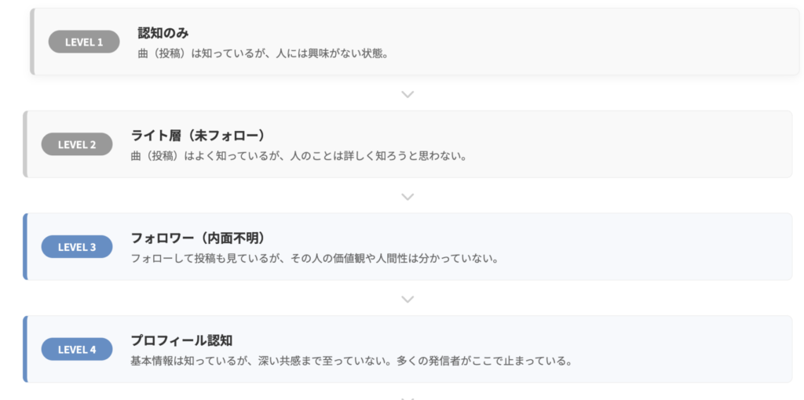Image resolution: width=804 pixels, height=400 pixels.
Task: Select the プロフィール認知 heading
Action: tap(181, 340)
